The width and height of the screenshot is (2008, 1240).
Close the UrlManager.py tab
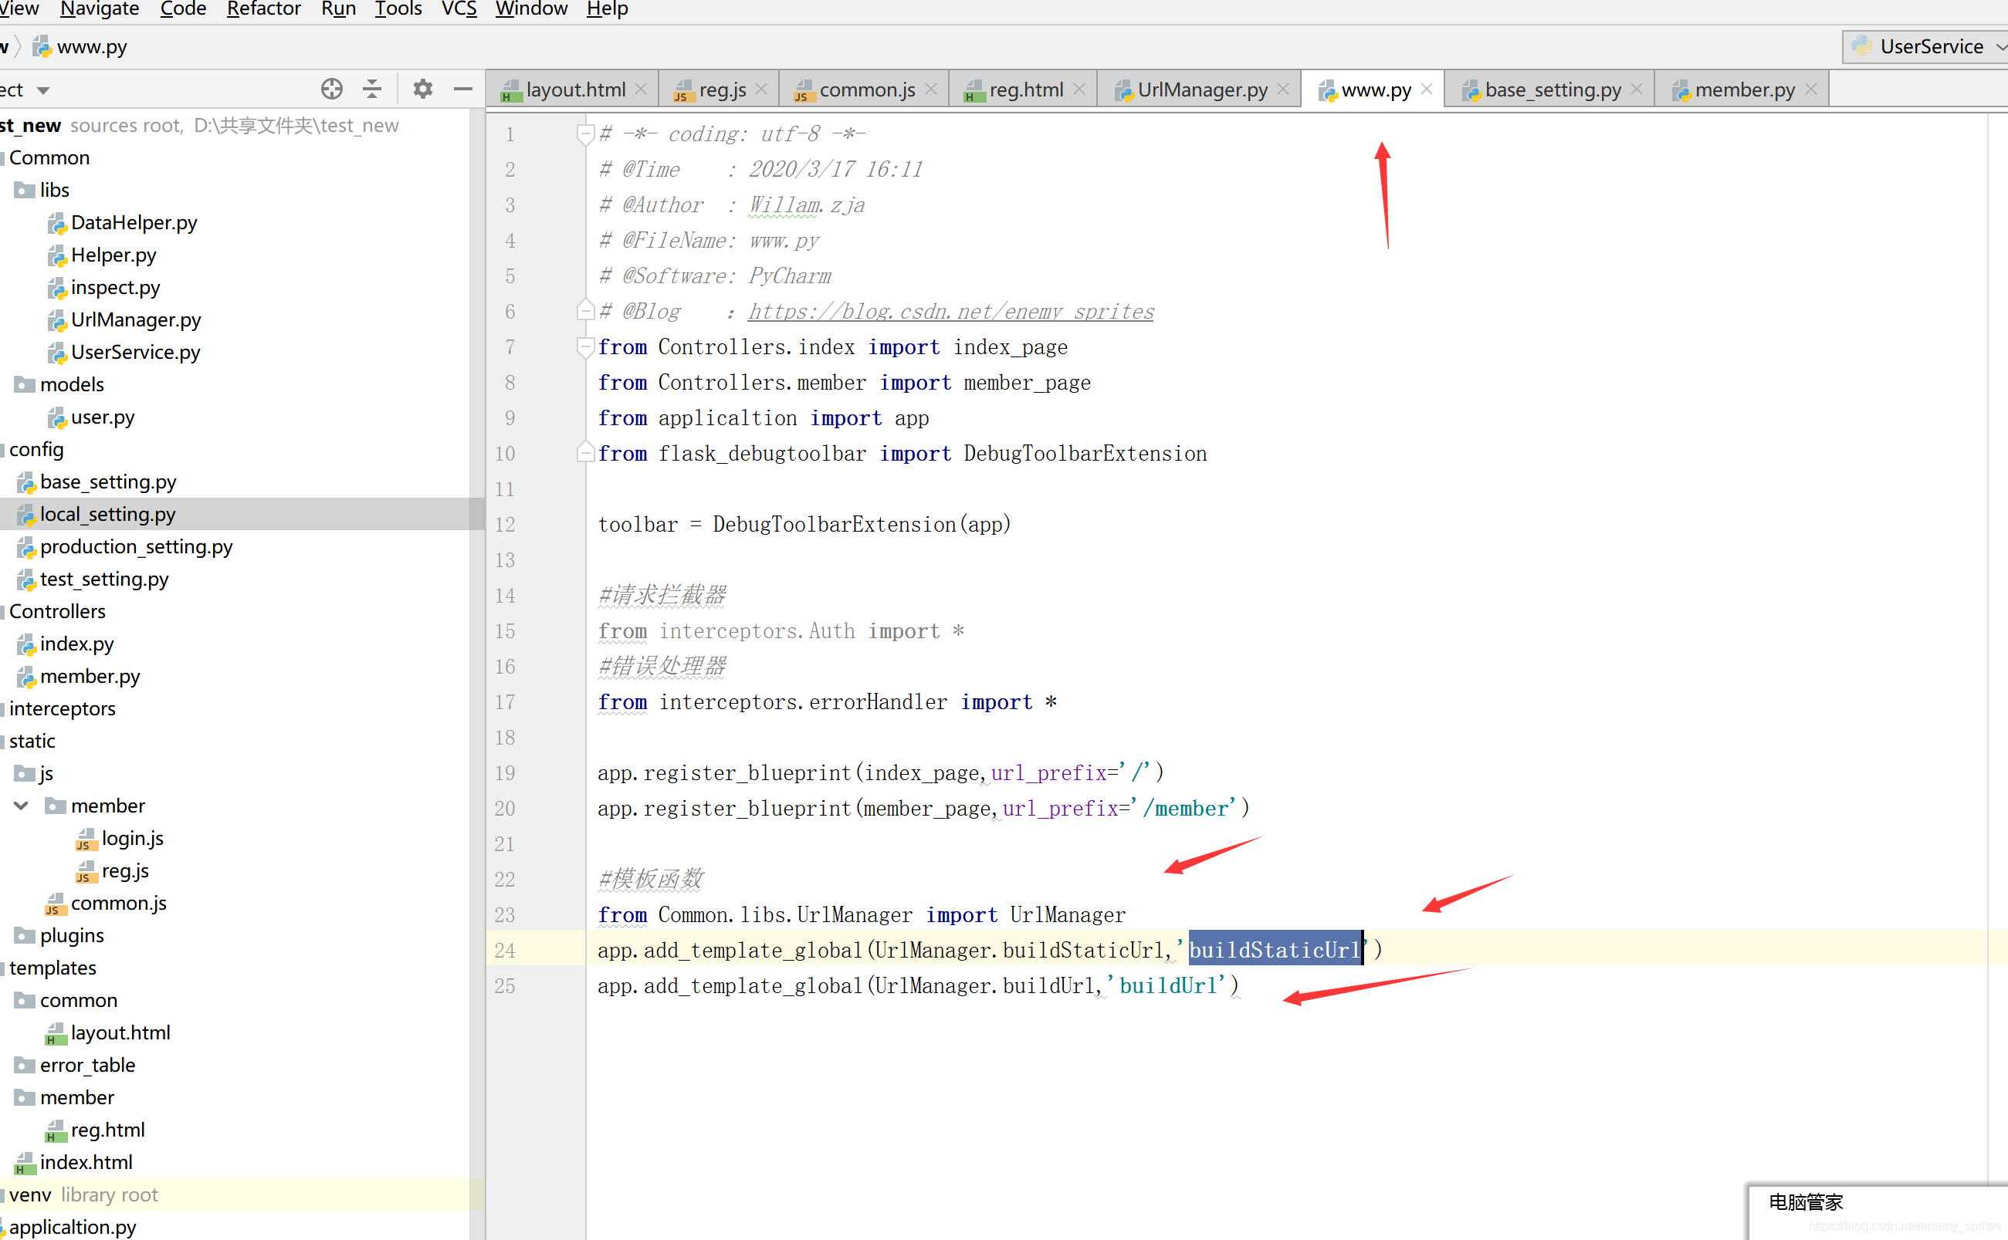tap(1284, 89)
